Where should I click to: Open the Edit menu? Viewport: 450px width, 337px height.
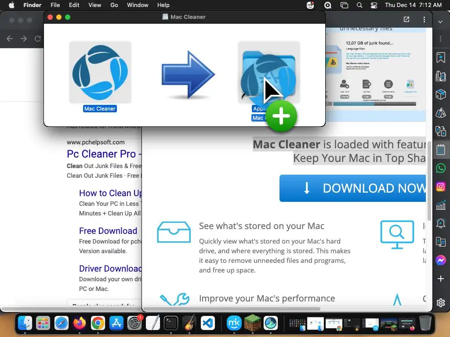74,5
